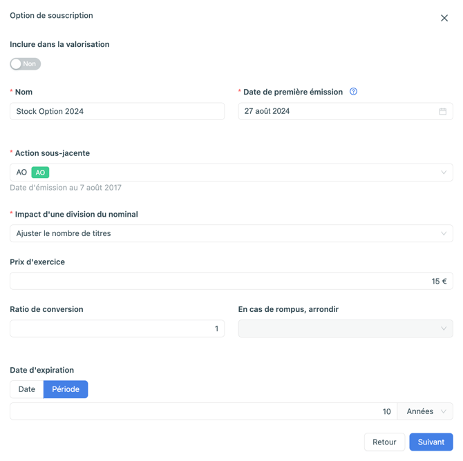Viewport: 463px width, 461px height.
Task: Click the green AO badge
Action: pyautogui.click(x=40, y=173)
